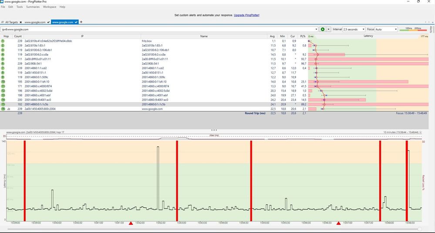Image resolution: width=435 pixels, height=233 pixels.
Task: Open the tab list dropdown arrow at far right
Action: coord(432,22)
